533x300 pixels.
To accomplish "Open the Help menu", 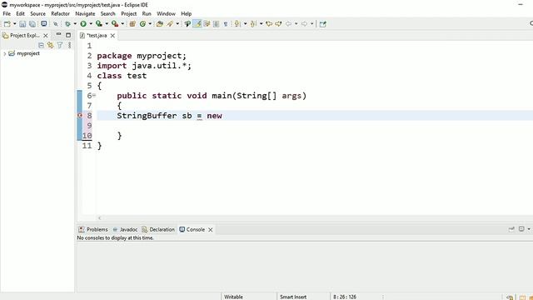I will (187, 13).
